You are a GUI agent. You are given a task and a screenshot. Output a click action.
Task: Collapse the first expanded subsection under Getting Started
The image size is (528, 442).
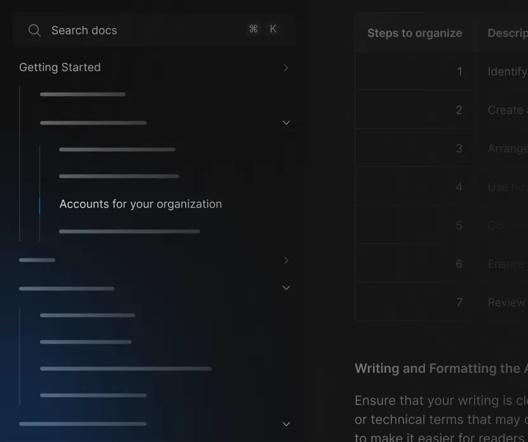286,123
